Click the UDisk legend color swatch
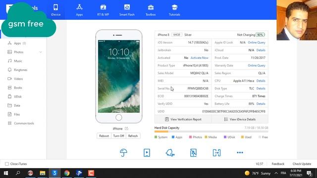The height and width of the screenshot is (178, 317). pos(225,137)
